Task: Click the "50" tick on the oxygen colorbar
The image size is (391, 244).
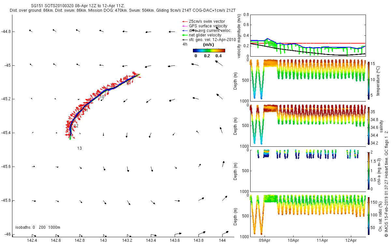Action: tap(373, 228)
